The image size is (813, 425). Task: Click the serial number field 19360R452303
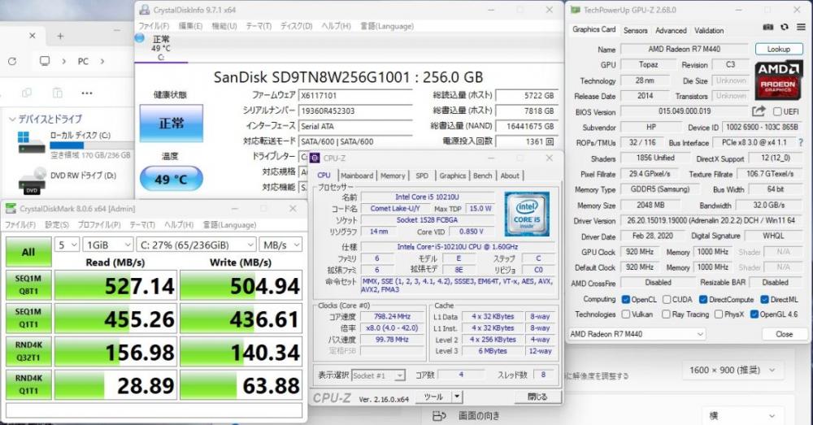pos(356,111)
